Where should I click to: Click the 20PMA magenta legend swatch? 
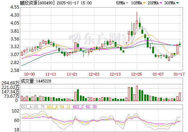(161, 3)
